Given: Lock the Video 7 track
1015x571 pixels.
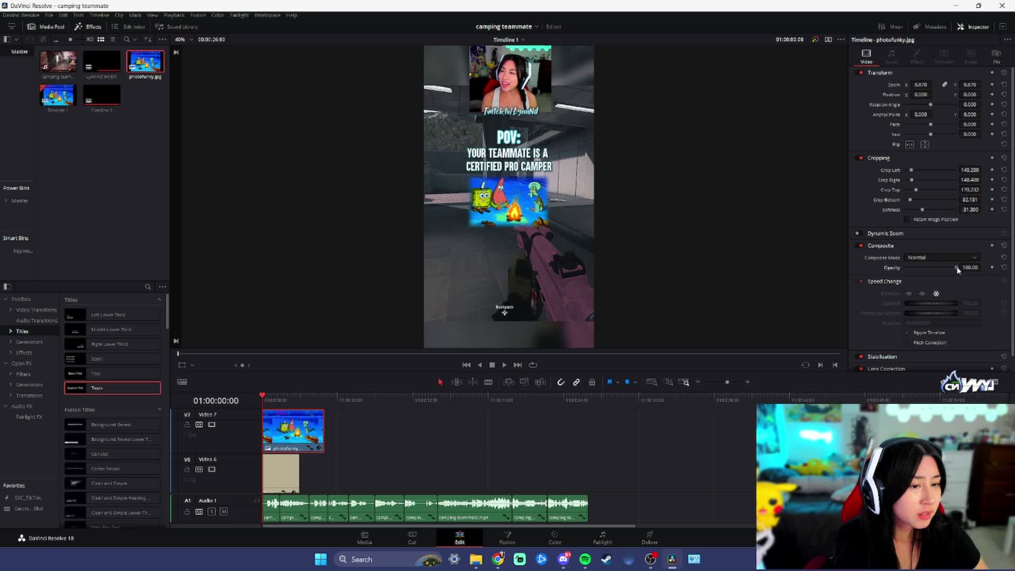Looking at the screenshot, I should (187, 425).
